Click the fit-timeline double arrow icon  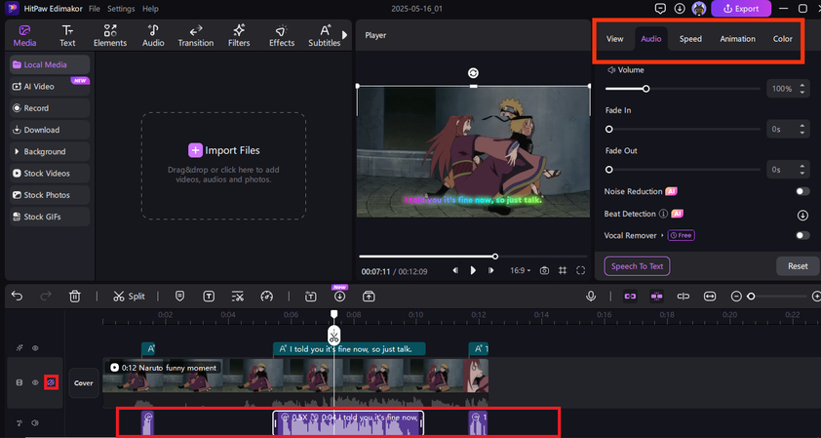coord(710,297)
